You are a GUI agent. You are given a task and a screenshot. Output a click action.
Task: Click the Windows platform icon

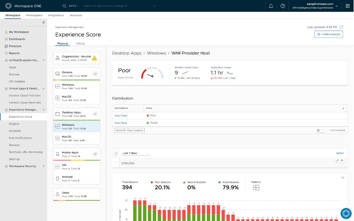pos(256,187)
